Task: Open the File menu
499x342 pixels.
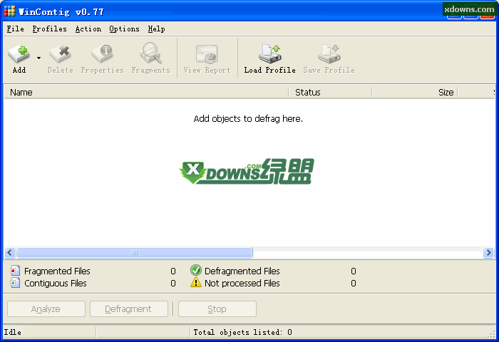Action: click(x=15, y=29)
